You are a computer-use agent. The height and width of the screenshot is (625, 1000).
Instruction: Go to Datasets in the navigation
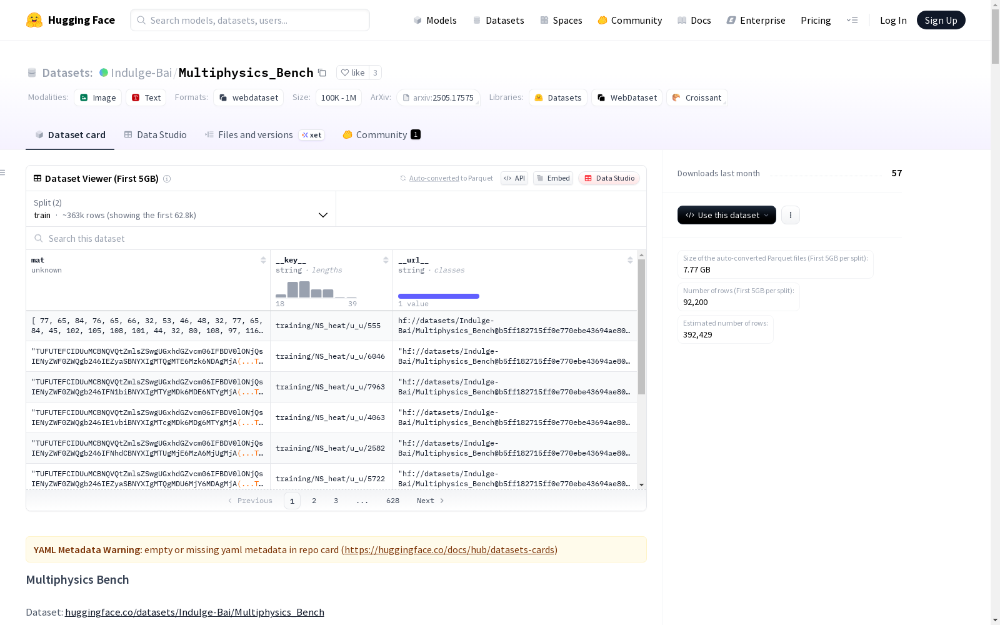pyautogui.click(x=499, y=20)
